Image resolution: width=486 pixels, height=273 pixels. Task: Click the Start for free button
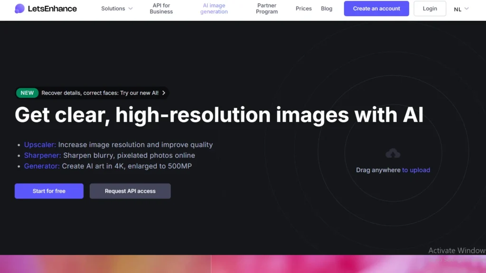pyautogui.click(x=49, y=191)
